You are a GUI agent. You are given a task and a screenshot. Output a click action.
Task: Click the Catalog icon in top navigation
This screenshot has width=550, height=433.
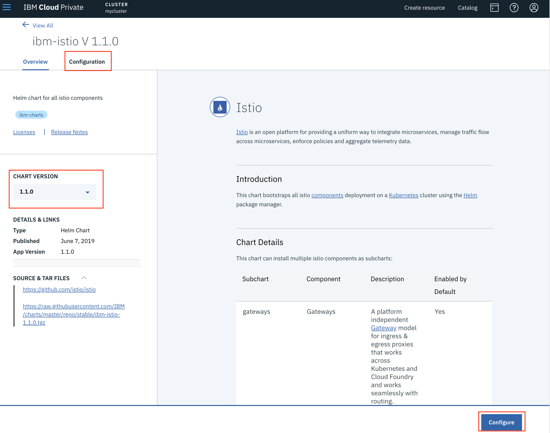tap(468, 8)
